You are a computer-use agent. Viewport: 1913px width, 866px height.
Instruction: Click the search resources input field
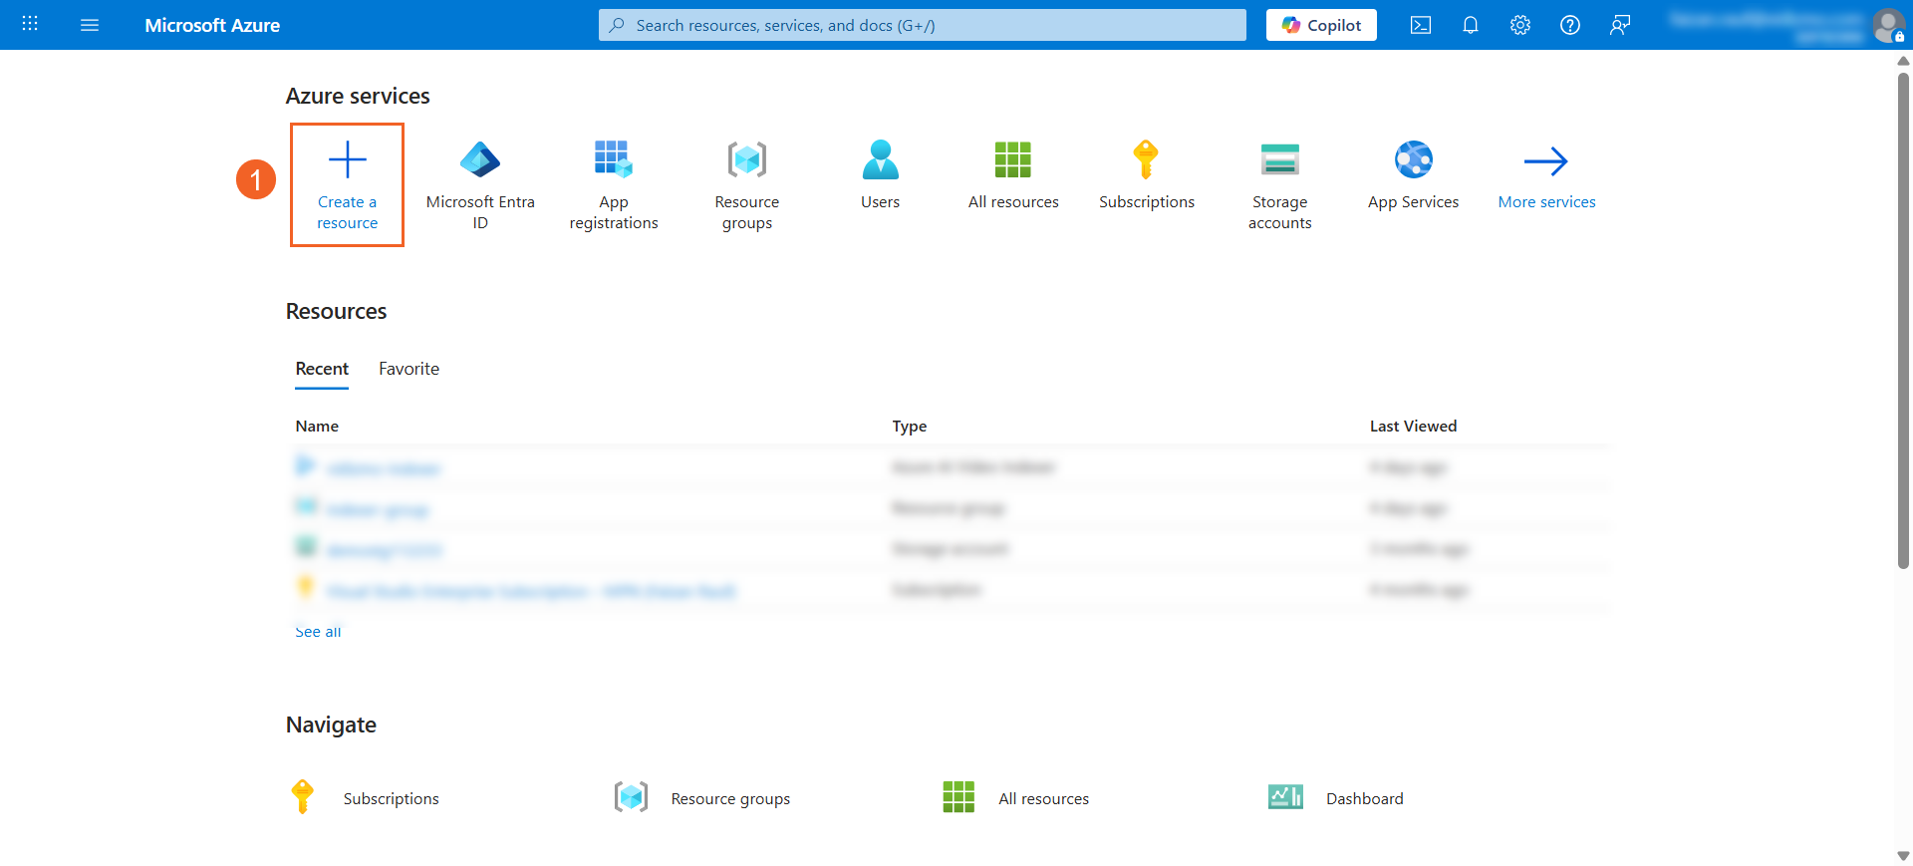pyautogui.click(x=922, y=25)
